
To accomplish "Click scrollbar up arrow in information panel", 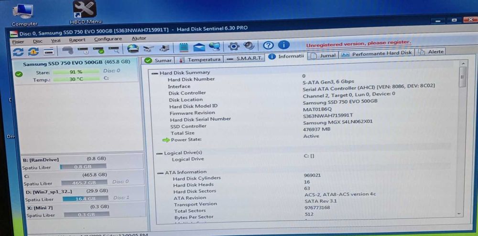I will [462, 63].
